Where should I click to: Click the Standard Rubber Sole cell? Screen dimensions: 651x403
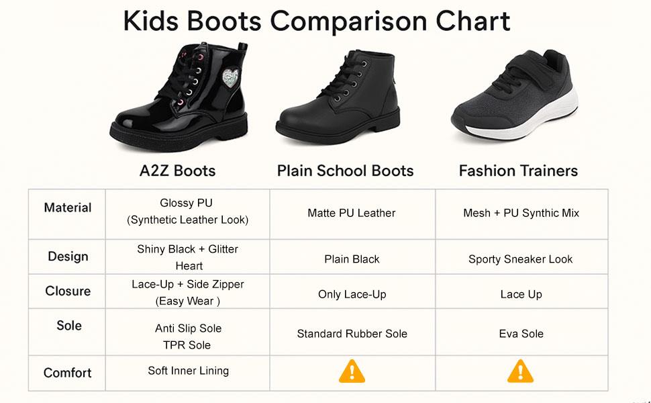(x=352, y=333)
